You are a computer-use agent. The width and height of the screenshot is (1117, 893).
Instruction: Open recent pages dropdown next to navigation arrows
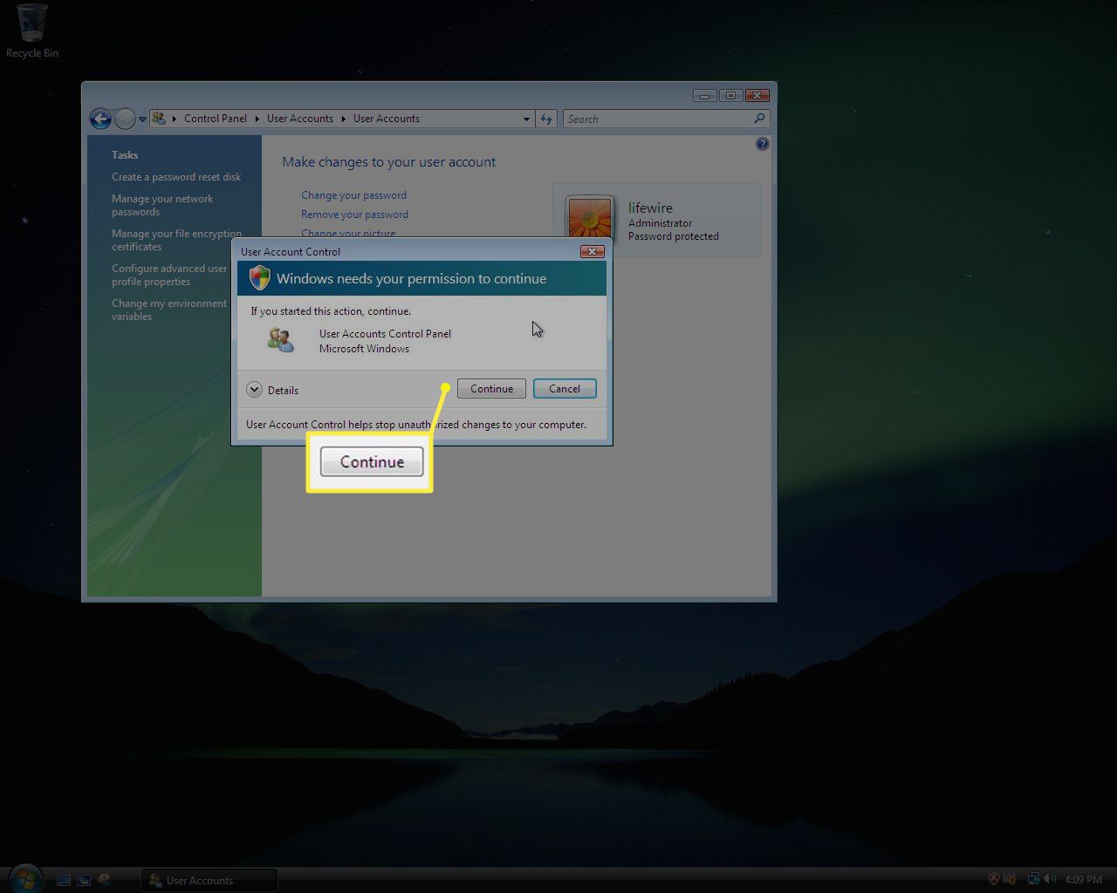click(142, 119)
